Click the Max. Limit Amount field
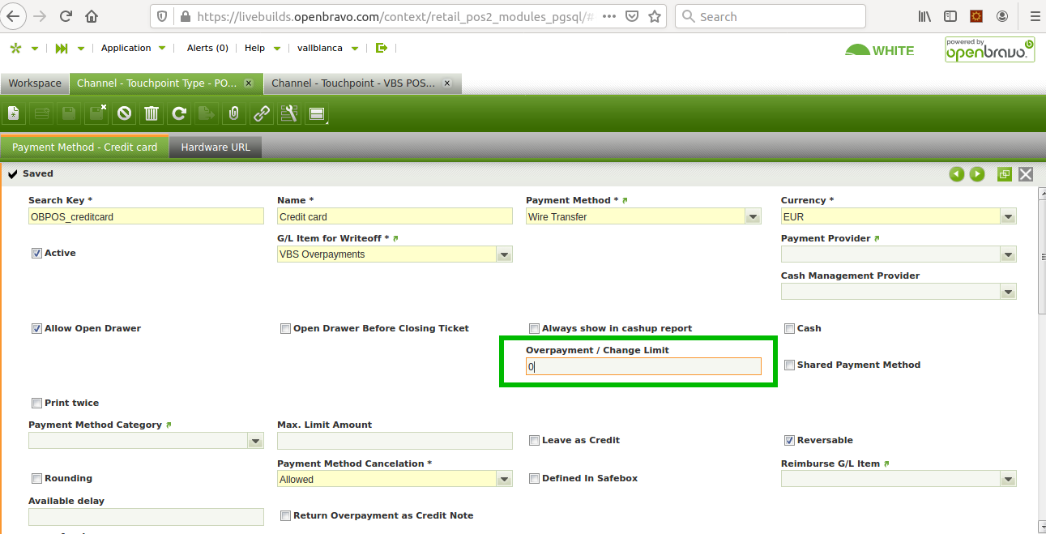 (x=395, y=441)
